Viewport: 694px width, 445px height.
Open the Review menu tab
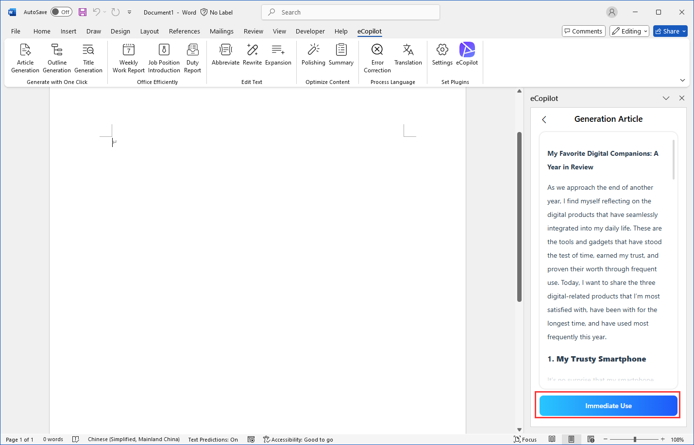coord(253,31)
